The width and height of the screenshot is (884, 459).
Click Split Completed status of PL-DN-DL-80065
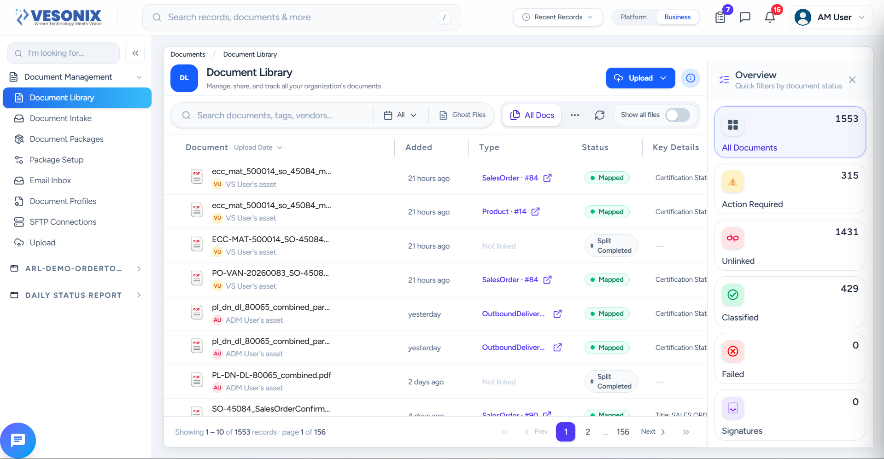611,382
